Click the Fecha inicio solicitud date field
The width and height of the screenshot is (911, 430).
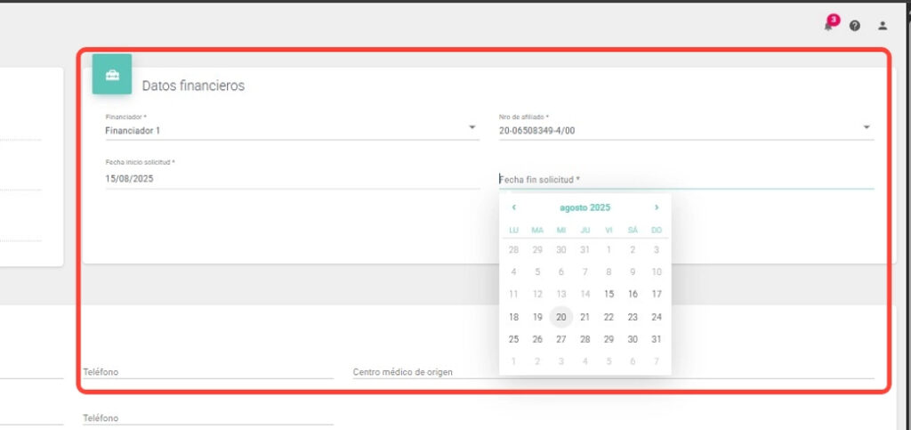pyautogui.click(x=291, y=178)
